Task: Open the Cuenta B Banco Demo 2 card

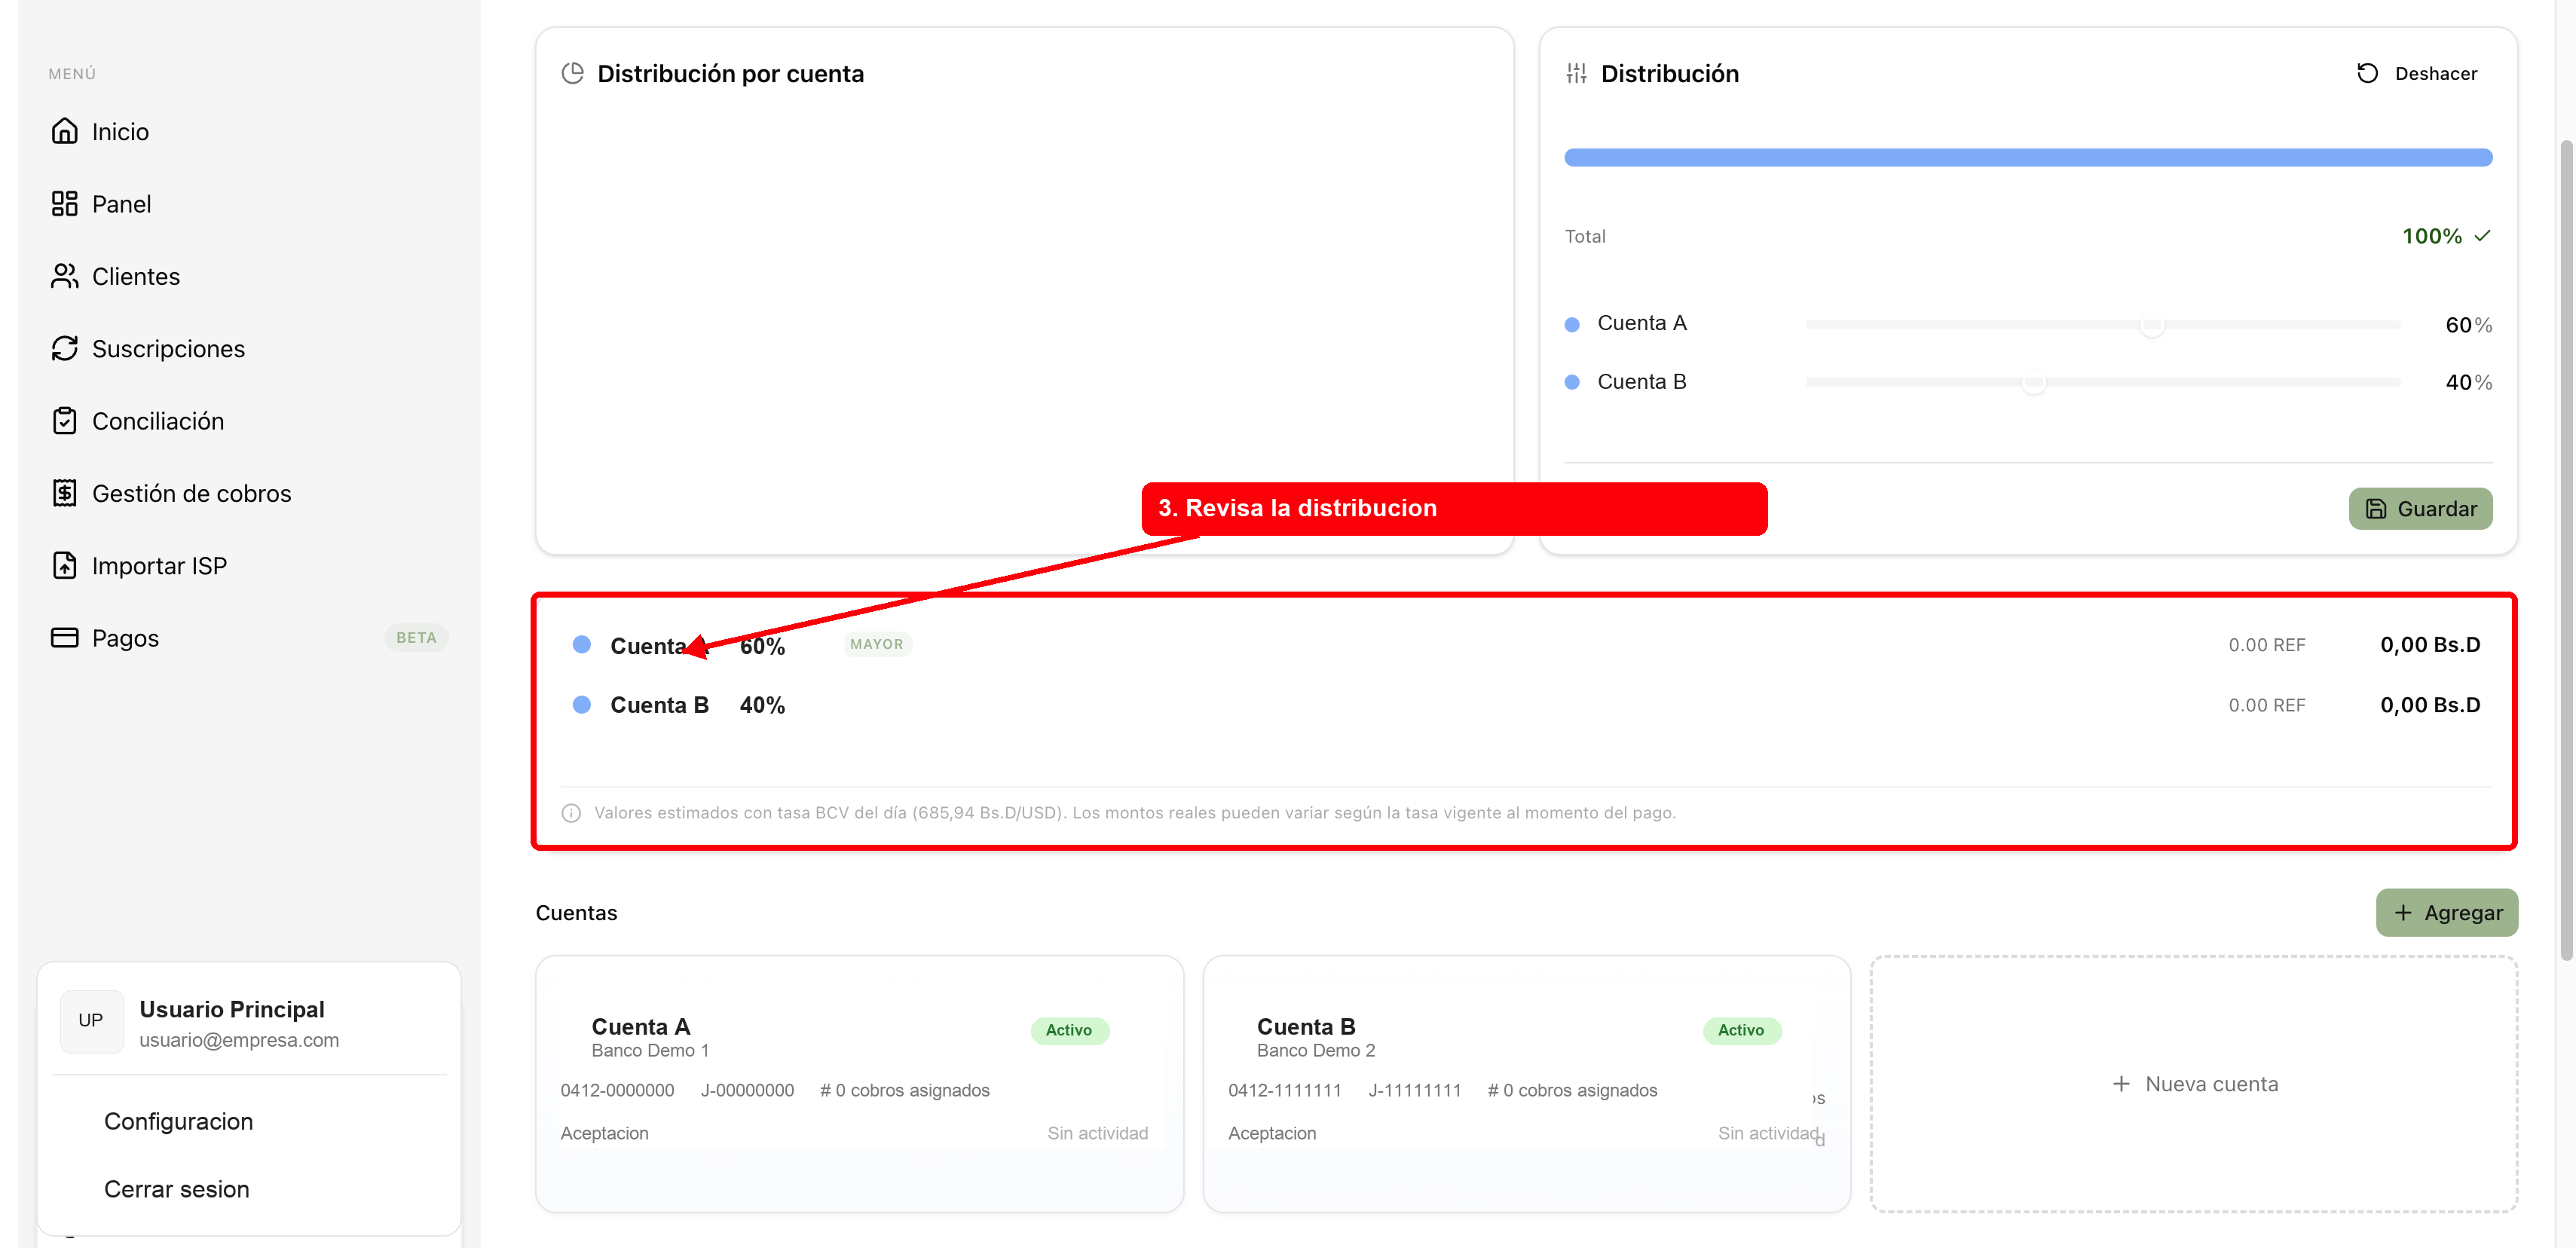Action: tap(1526, 1084)
